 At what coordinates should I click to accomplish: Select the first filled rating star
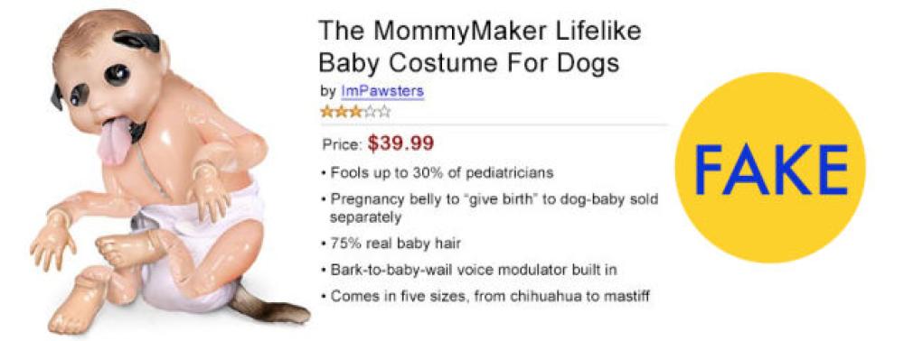(x=327, y=112)
